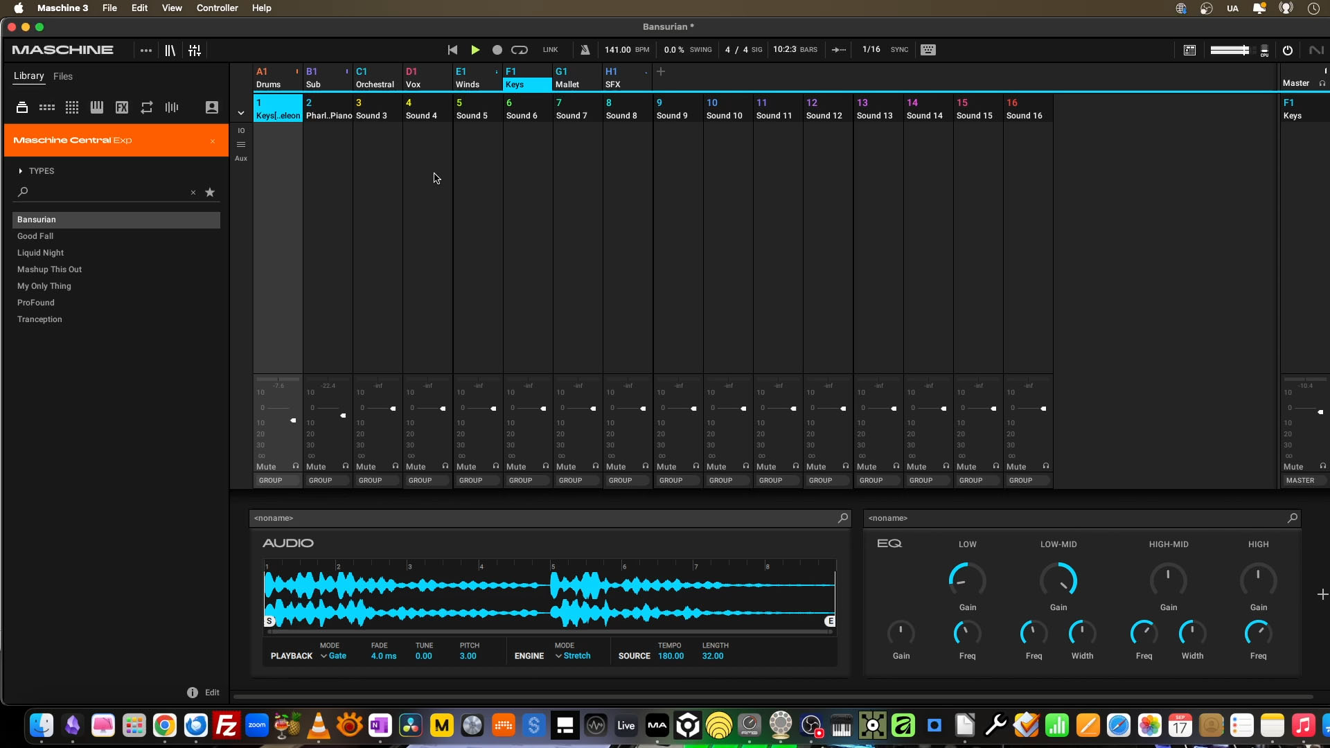Toggle the loop transport icon
Viewport: 1330px width, 748px height.
point(520,50)
